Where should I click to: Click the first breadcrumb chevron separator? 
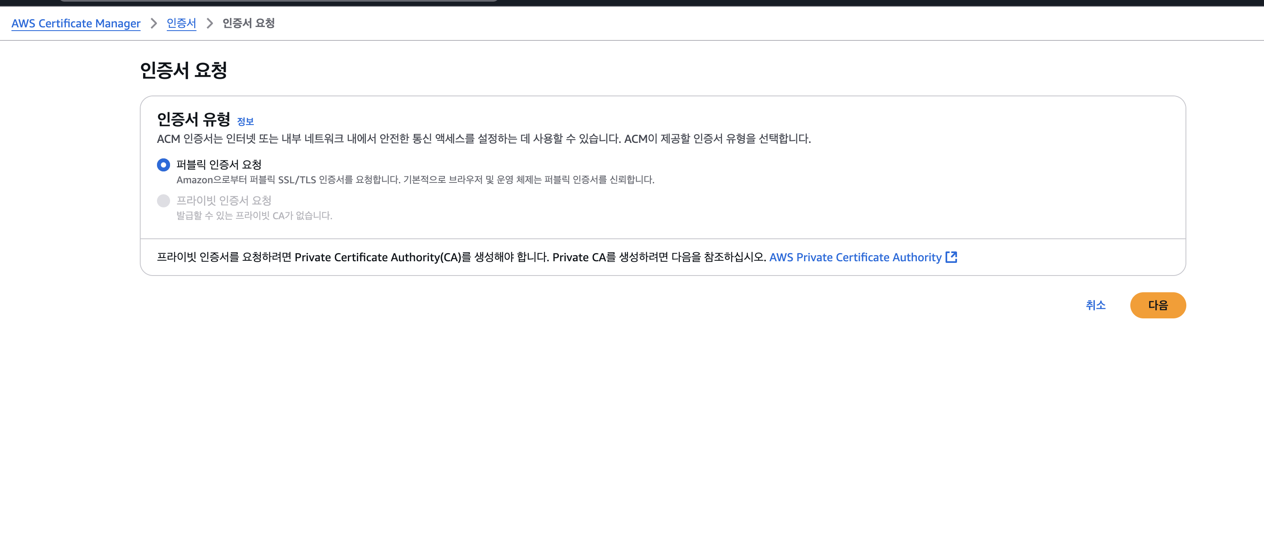(x=154, y=23)
